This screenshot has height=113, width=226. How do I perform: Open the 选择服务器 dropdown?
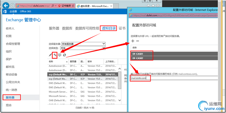point(83,44)
